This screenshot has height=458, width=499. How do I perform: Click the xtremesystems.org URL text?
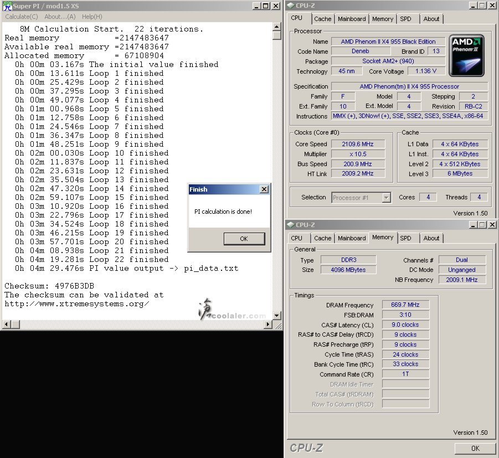click(x=76, y=304)
